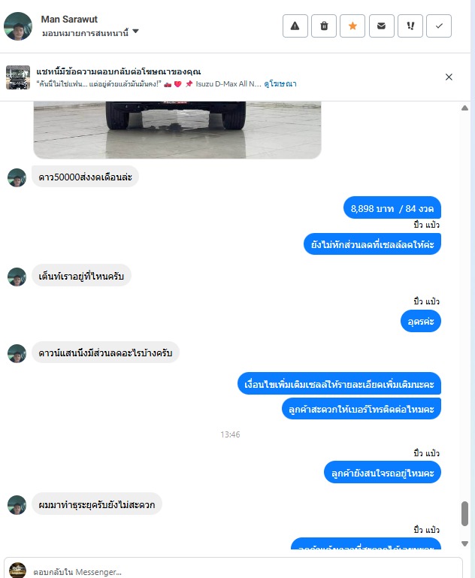Open the conversation assignment dropdown arrow

(135, 32)
